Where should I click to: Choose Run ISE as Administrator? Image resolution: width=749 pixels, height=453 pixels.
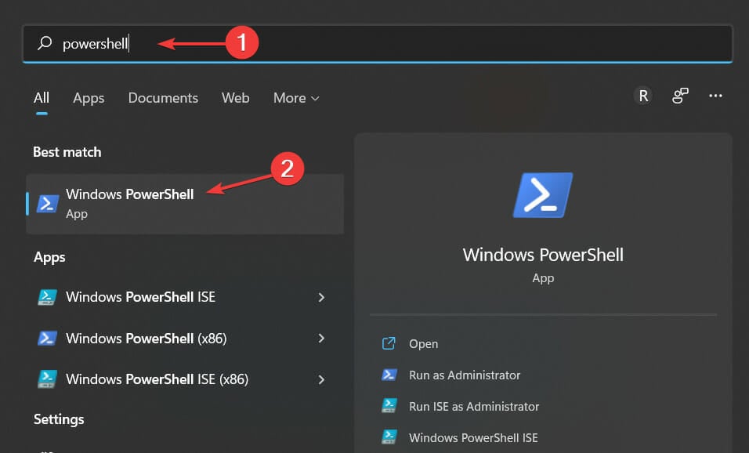pyautogui.click(x=474, y=406)
